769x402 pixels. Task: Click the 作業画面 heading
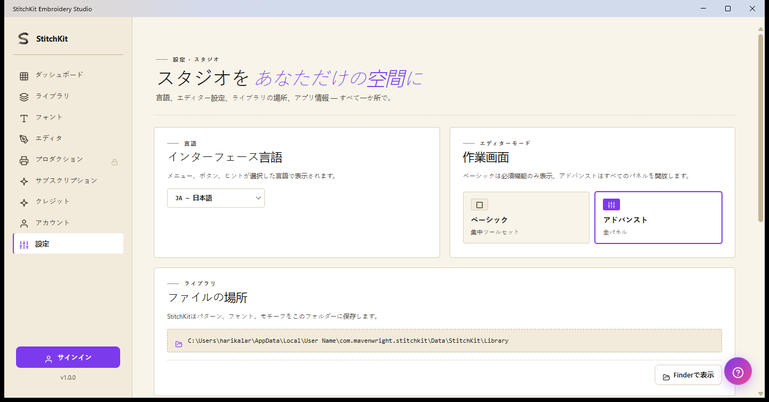(x=486, y=157)
